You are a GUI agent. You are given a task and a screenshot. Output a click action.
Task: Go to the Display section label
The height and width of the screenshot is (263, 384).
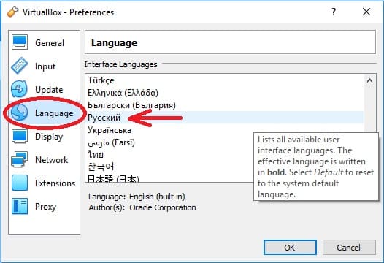pos(49,137)
